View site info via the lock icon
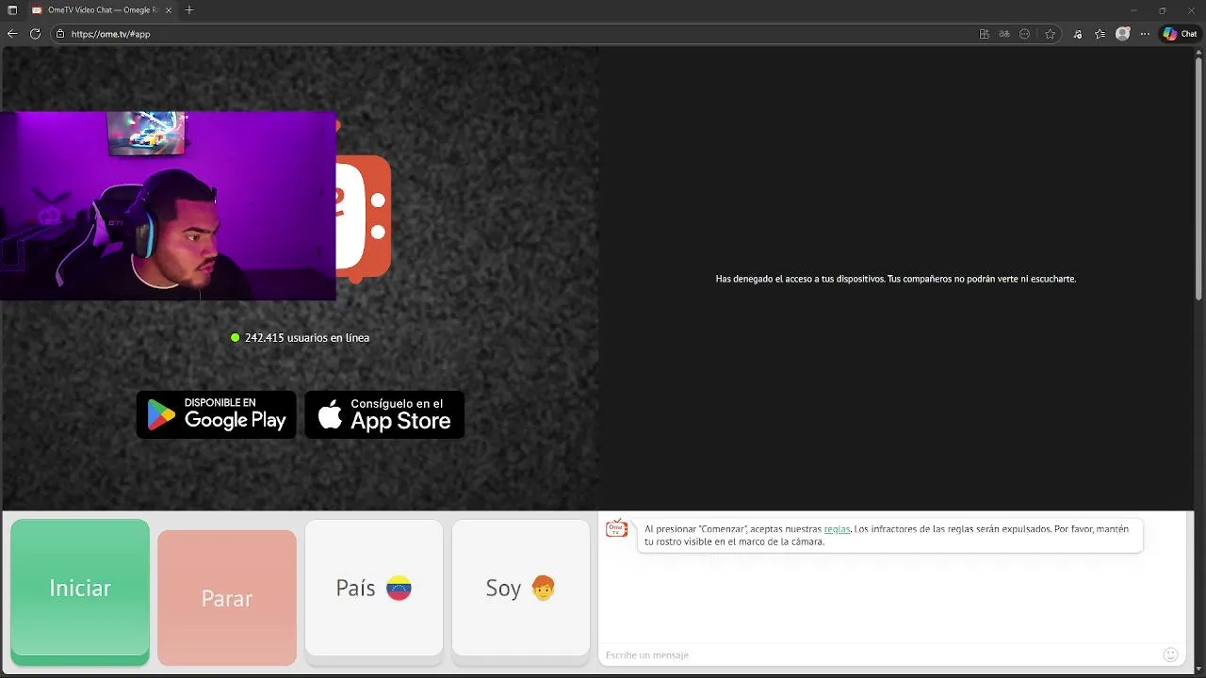Image resolution: width=1206 pixels, height=678 pixels. [x=60, y=34]
